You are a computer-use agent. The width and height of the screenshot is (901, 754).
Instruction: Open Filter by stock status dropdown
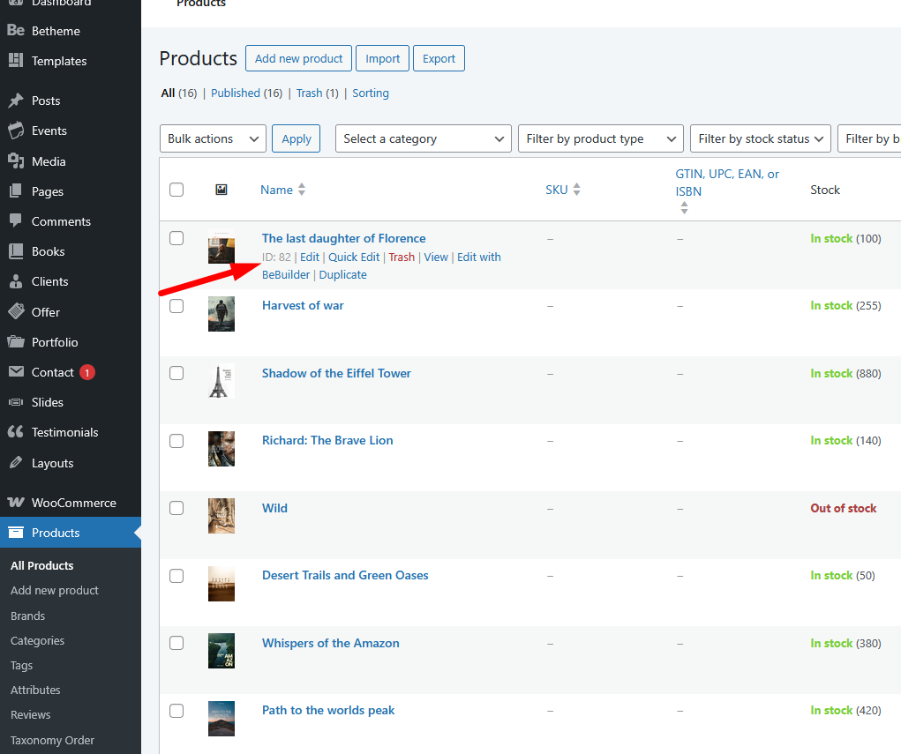(761, 138)
